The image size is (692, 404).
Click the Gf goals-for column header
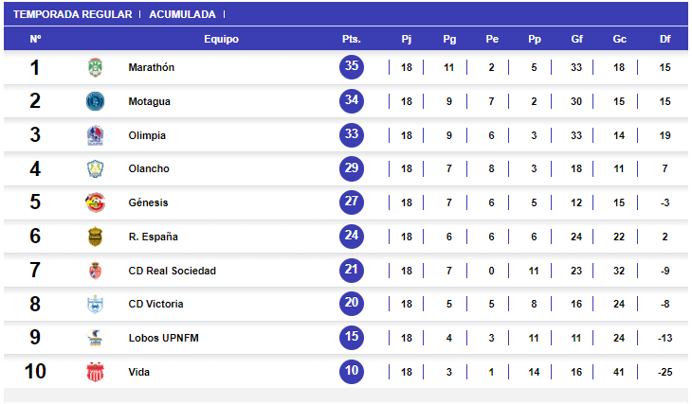[x=576, y=39]
